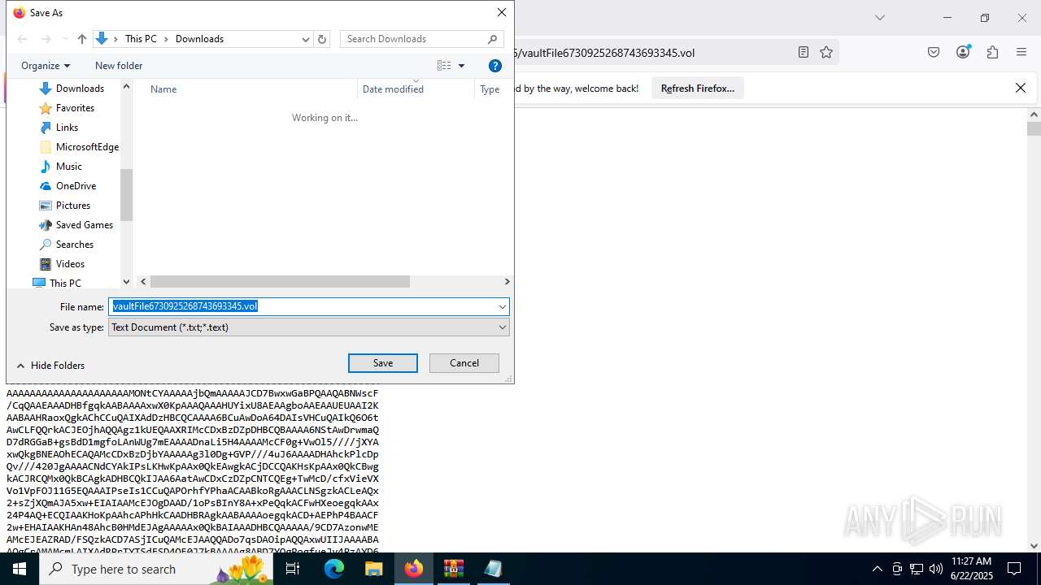This screenshot has width=1041, height=585.
Task: Create a New folder
Action: coord(119,66)
